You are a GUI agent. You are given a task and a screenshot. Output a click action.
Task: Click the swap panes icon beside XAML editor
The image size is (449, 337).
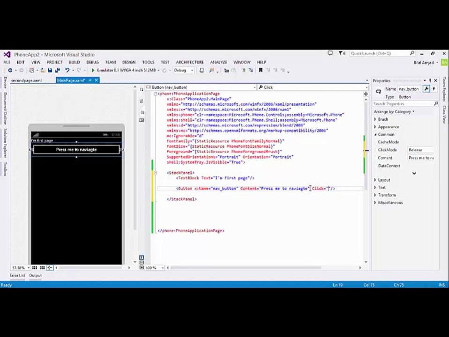[x=142, y=101]
